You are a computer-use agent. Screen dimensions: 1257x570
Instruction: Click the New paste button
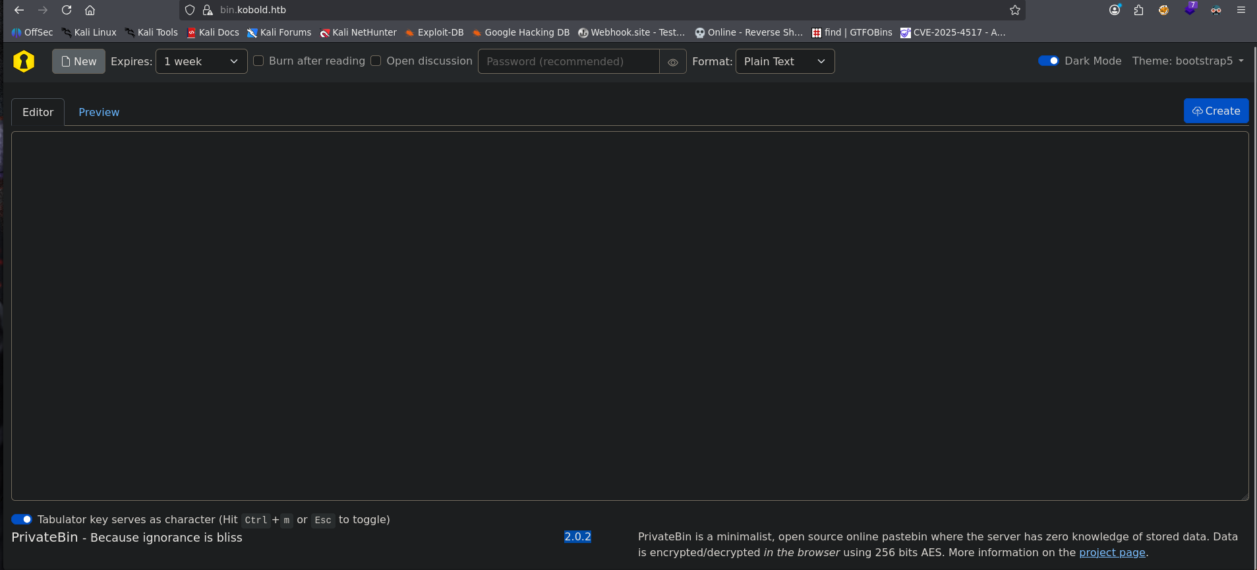[x=78, y=61]
